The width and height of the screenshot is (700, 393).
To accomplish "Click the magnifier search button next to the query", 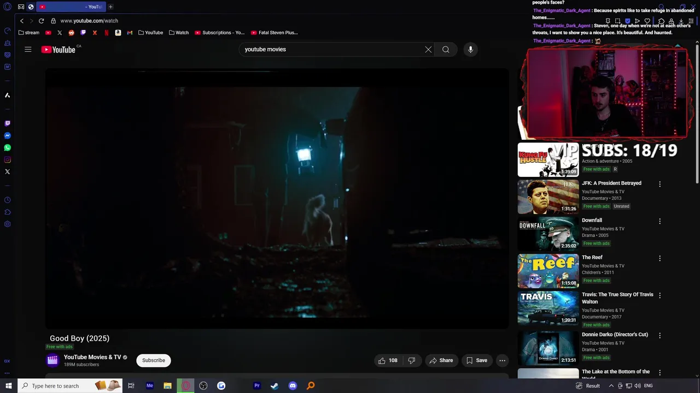I will point(446,49).
